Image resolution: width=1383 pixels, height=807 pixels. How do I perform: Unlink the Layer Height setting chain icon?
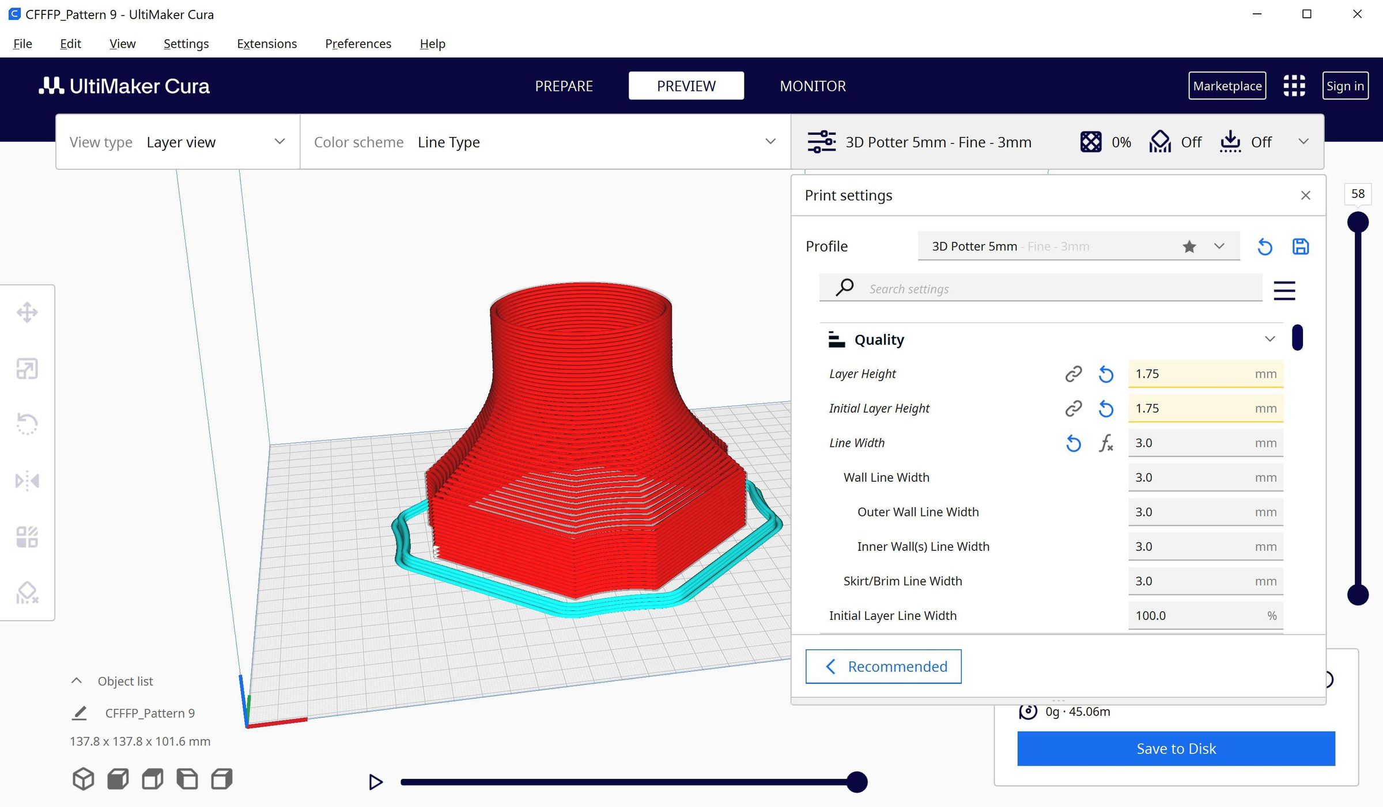click(1072, 374)
